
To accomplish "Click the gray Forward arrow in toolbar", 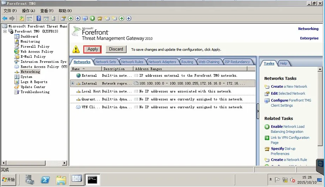I will click(x=12, y=18).
